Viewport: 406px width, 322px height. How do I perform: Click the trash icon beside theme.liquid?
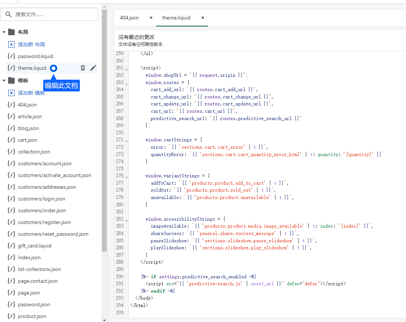click(83, 68)
